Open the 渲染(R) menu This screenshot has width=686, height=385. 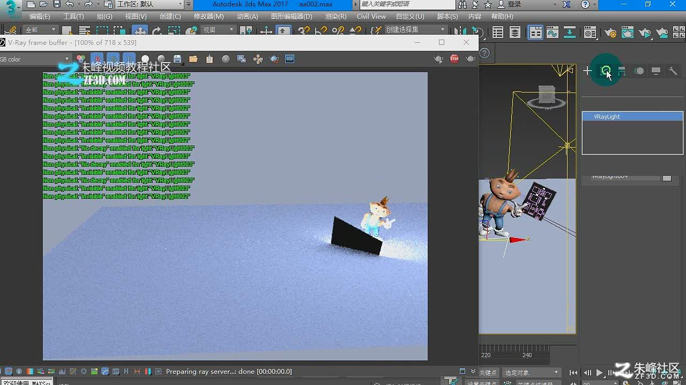[335, 17]
